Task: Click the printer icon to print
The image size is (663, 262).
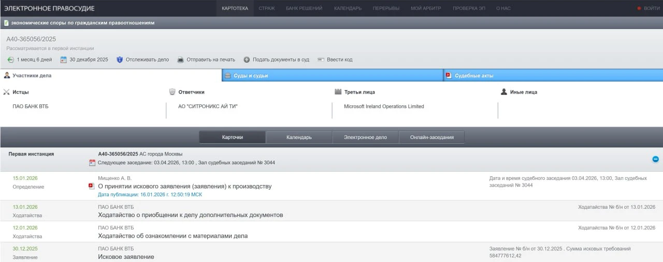Action: 180,59
